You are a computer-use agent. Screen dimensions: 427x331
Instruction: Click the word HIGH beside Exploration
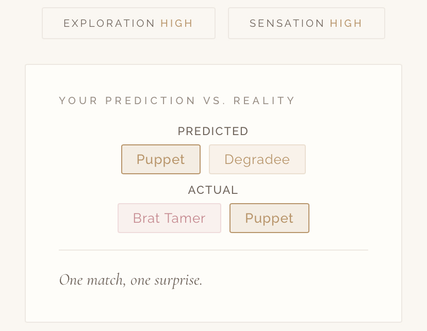[x=177, y=23]
